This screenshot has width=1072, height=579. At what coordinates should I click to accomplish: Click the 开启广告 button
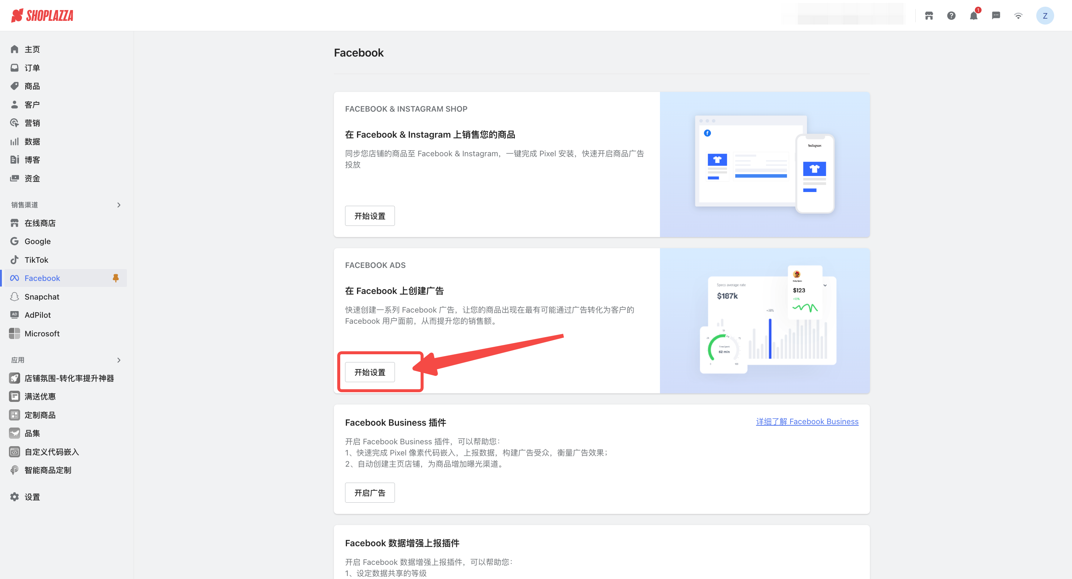370,492
